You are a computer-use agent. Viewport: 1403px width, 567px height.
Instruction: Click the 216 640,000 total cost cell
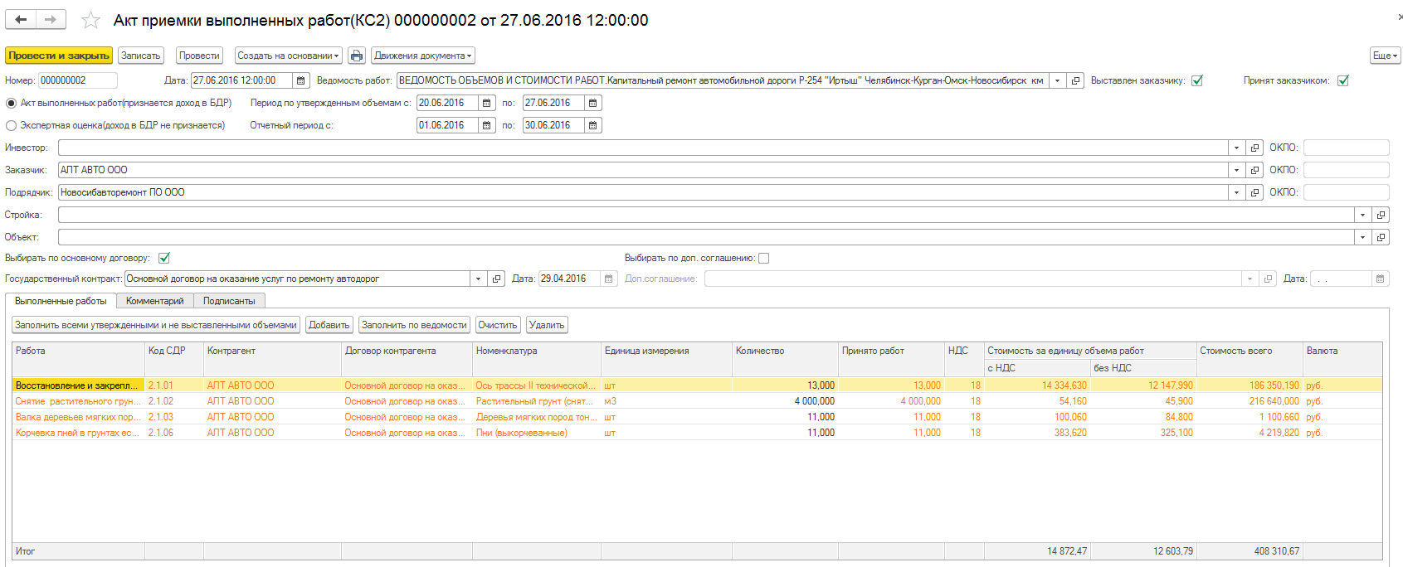[x=1250, y=401]
